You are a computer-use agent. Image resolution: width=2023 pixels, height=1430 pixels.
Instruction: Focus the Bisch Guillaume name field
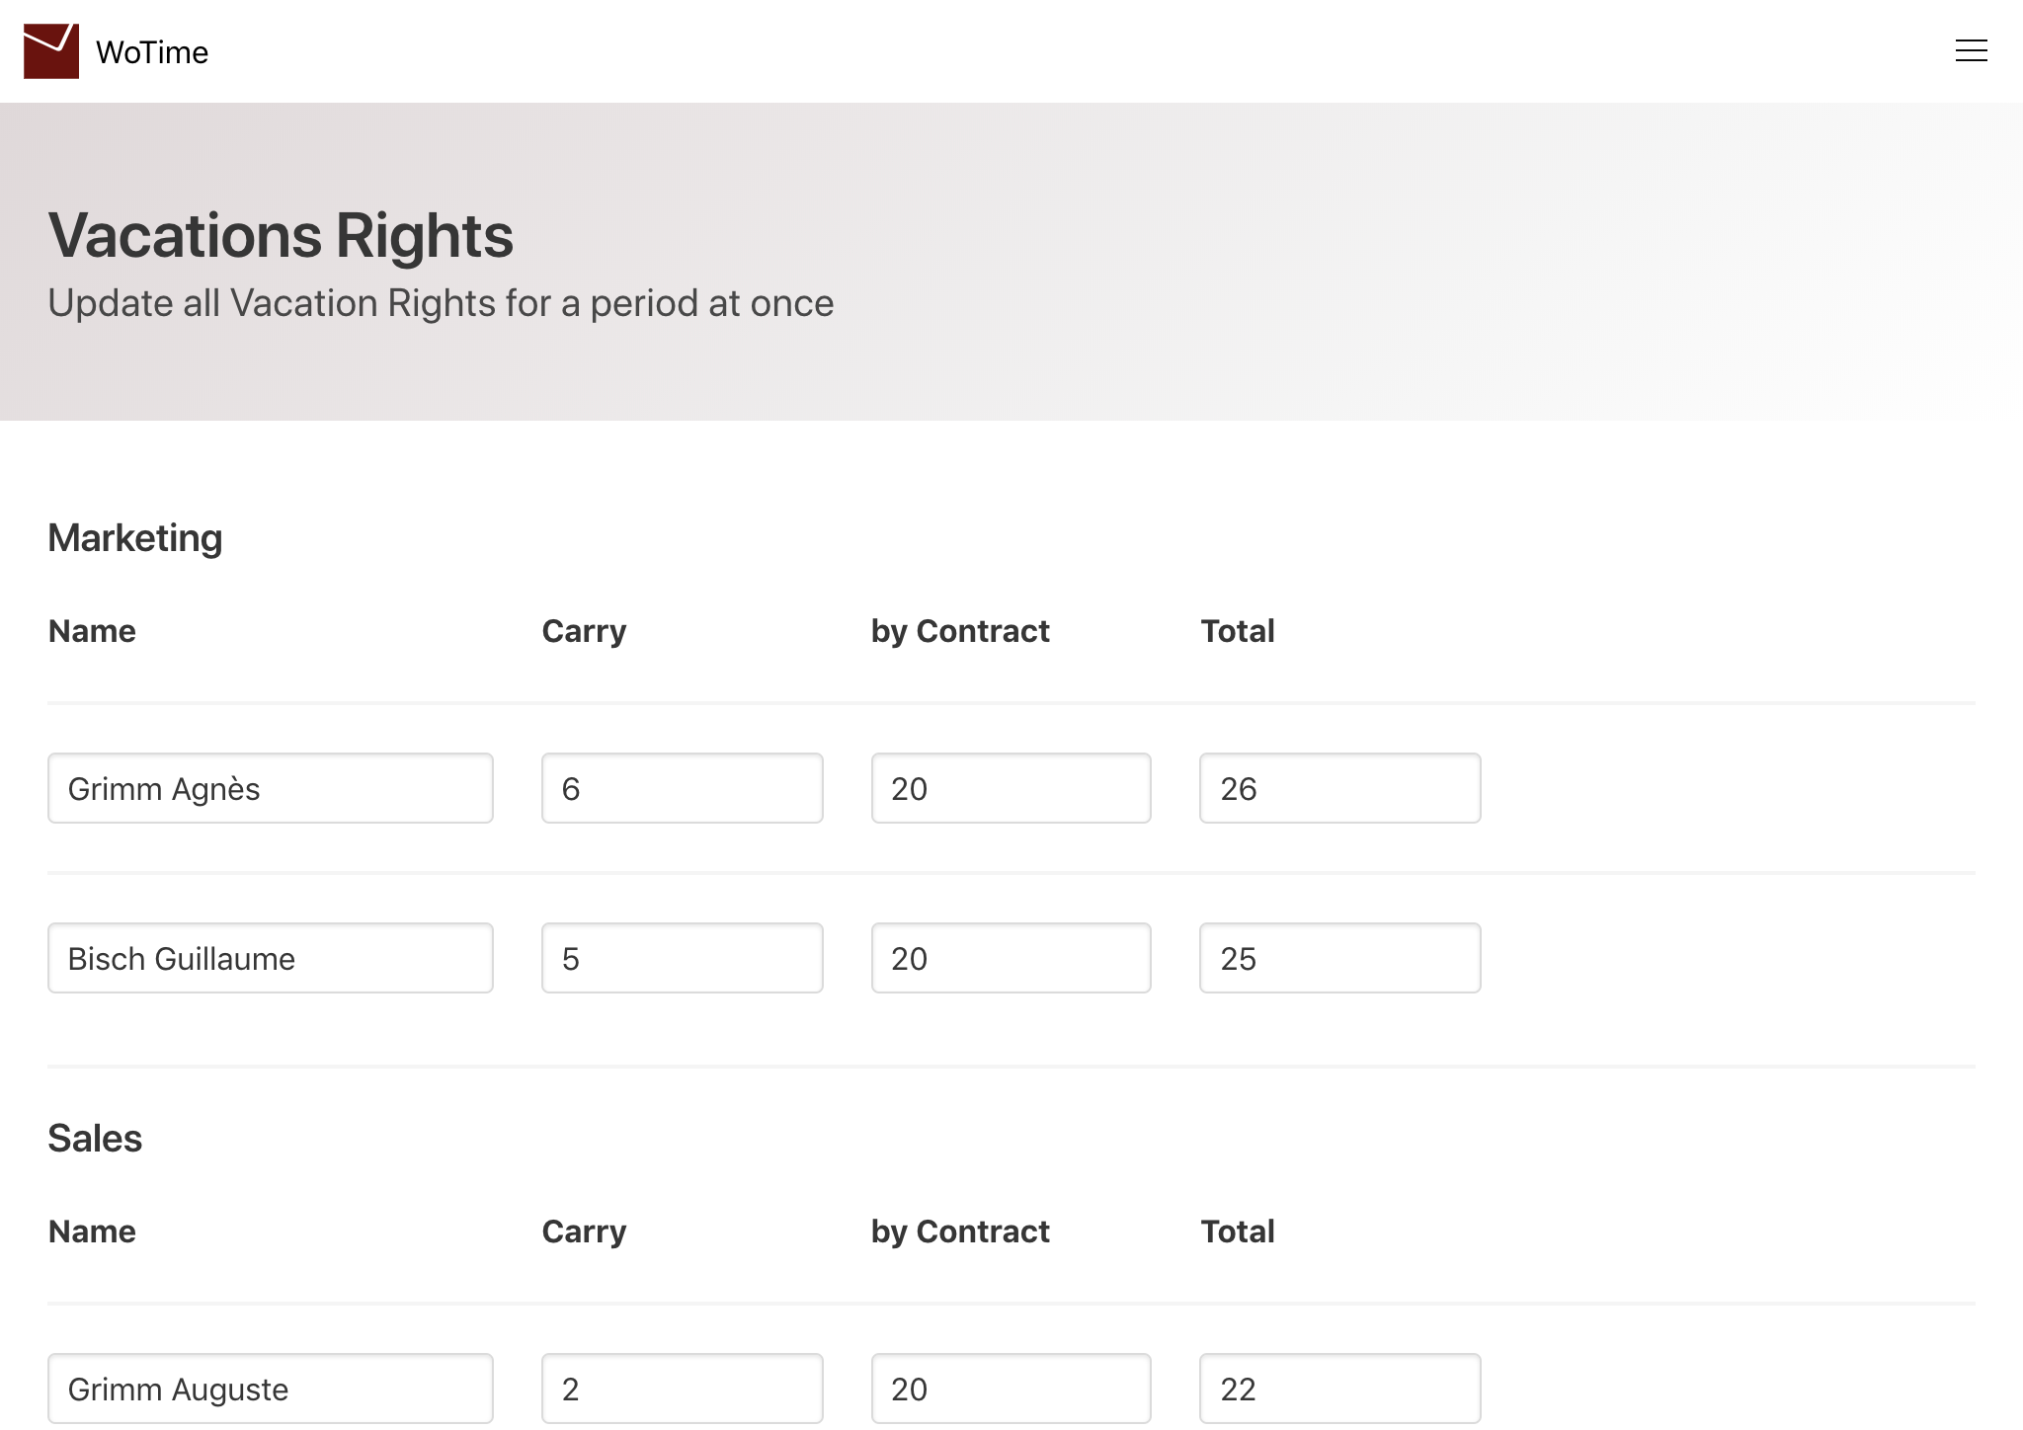click(270, 958)
